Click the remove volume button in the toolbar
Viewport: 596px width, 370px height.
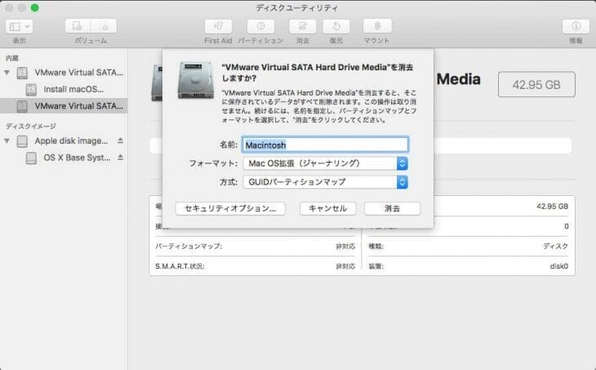(105, 26)
